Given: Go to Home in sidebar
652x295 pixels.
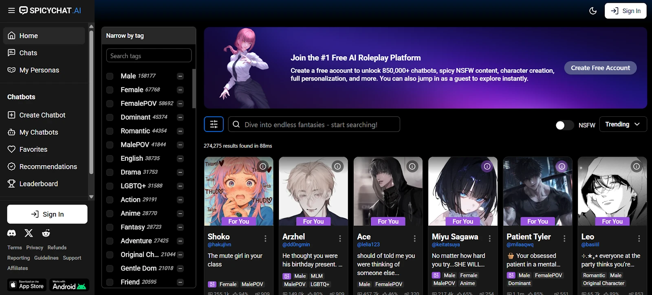Looking at the screenshot, I should 44,36.
